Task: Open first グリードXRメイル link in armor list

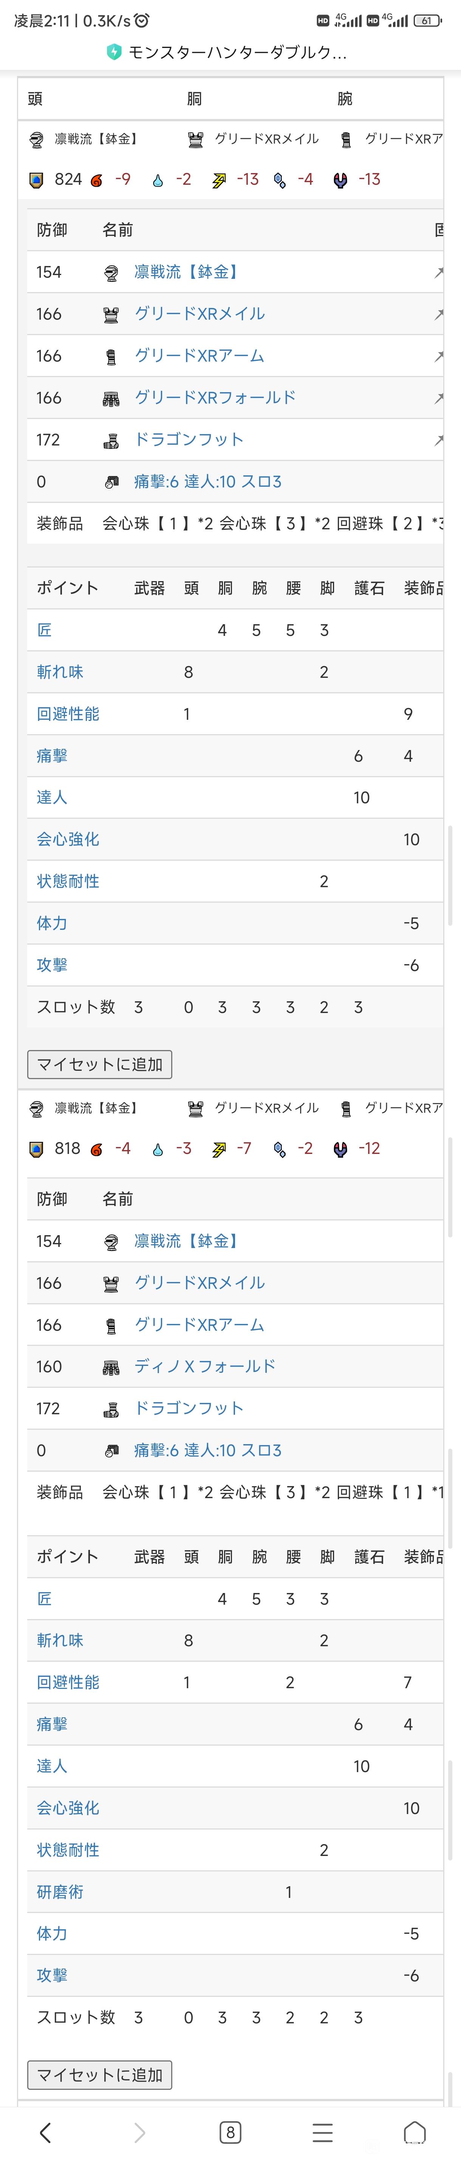Action: pos(200,314)
